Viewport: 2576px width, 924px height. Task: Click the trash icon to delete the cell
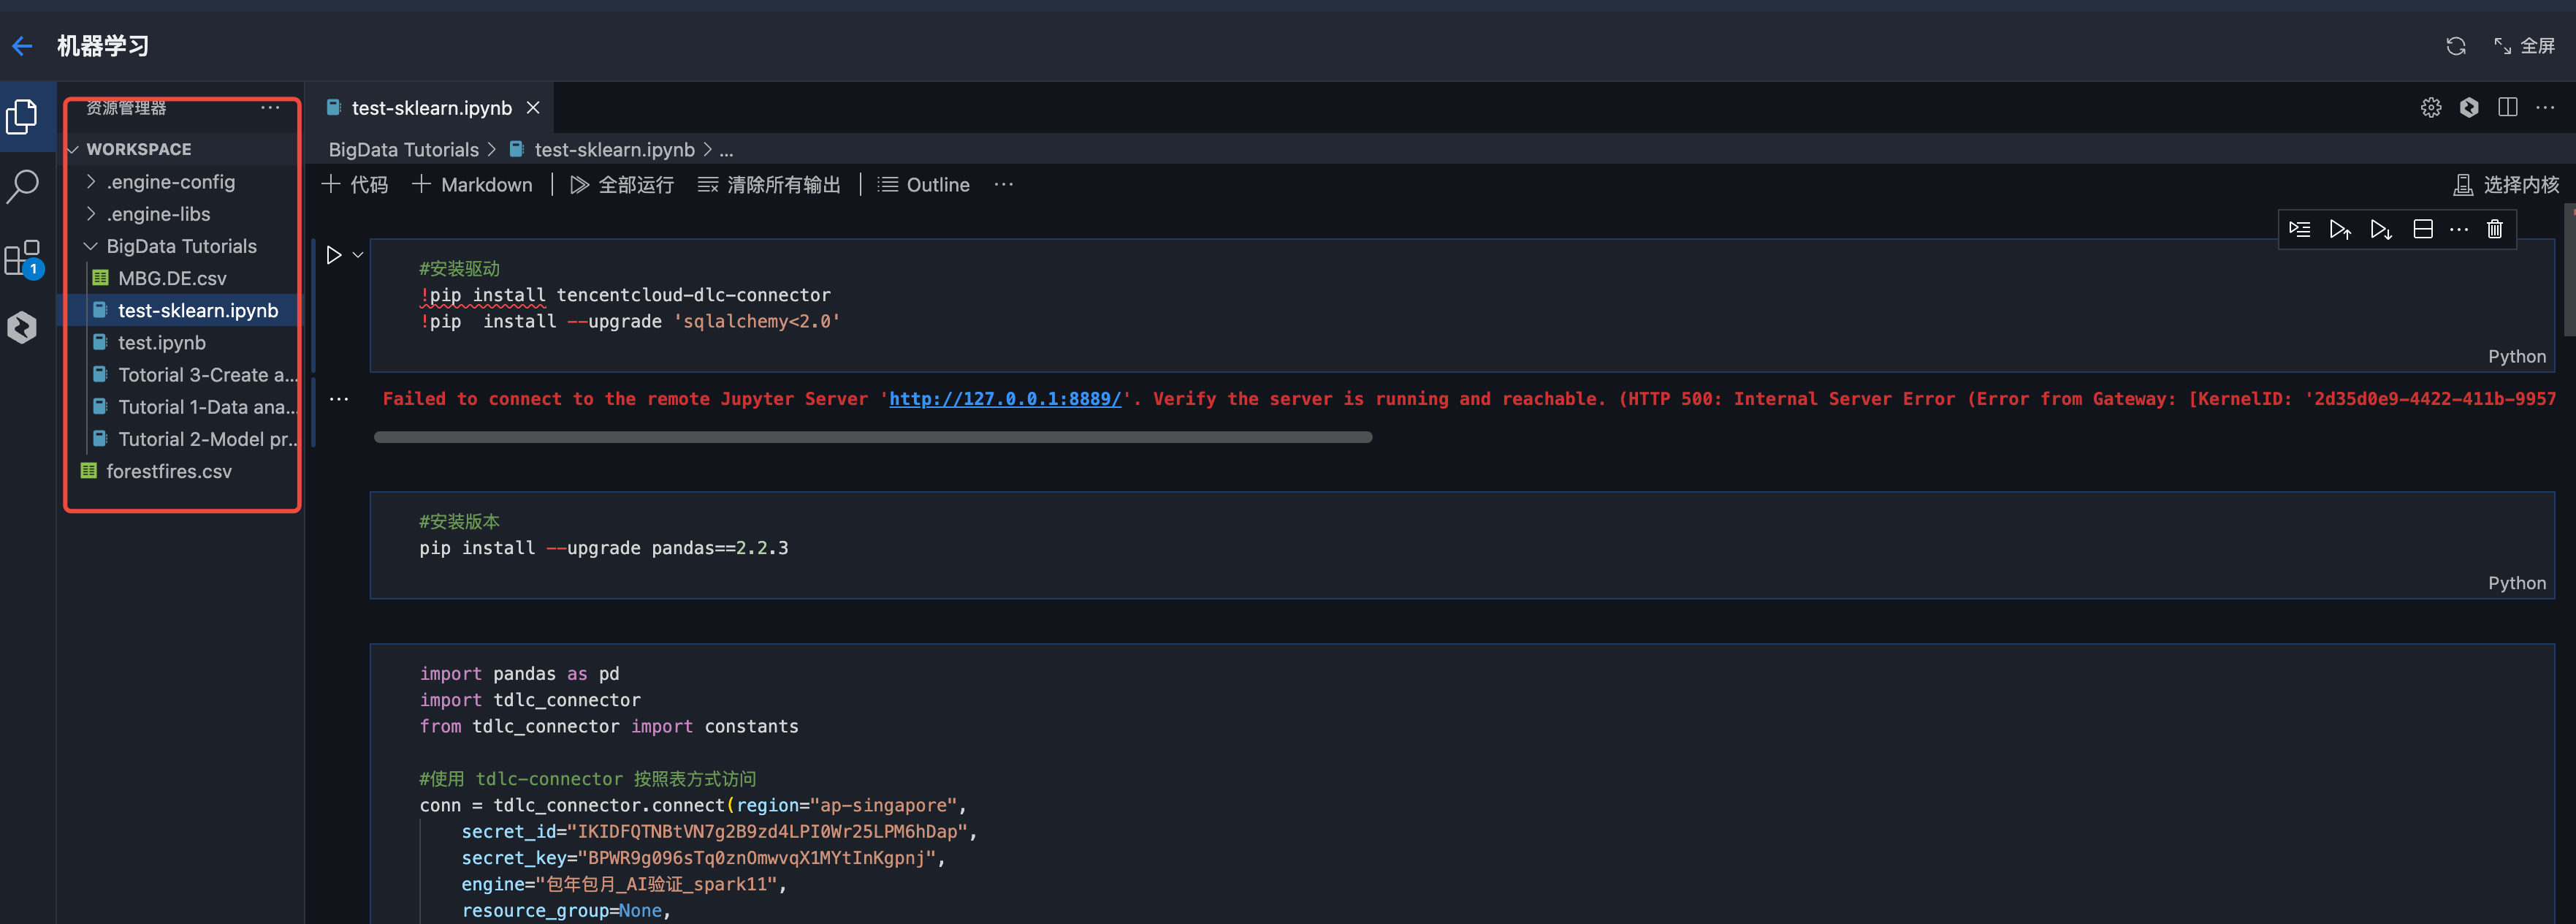tap(2494, 230)
